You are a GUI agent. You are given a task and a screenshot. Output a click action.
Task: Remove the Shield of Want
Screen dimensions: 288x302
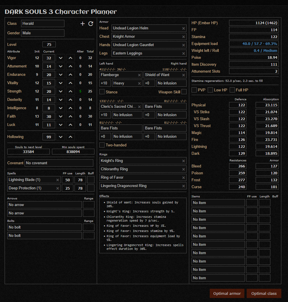click(183, 75)
